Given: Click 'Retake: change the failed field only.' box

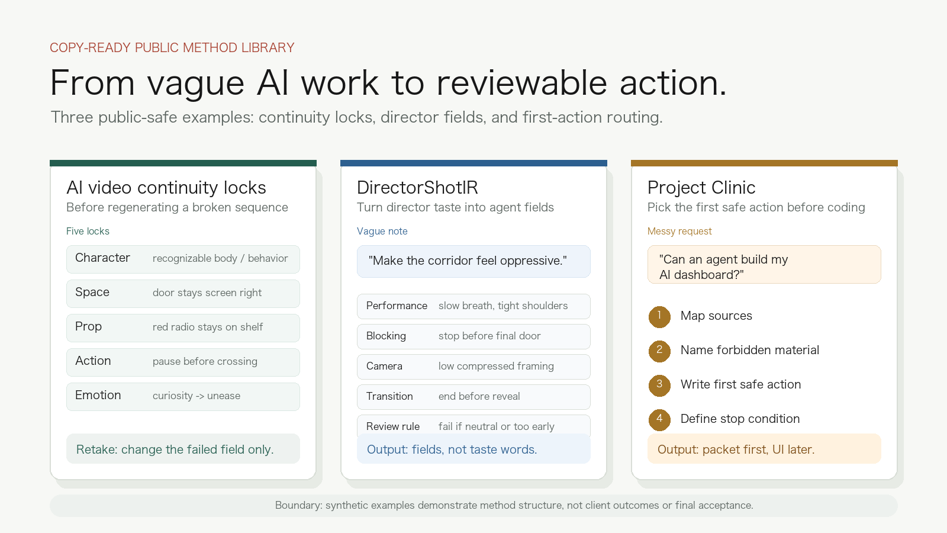Looking at the screenshot, I should (183, 449).
